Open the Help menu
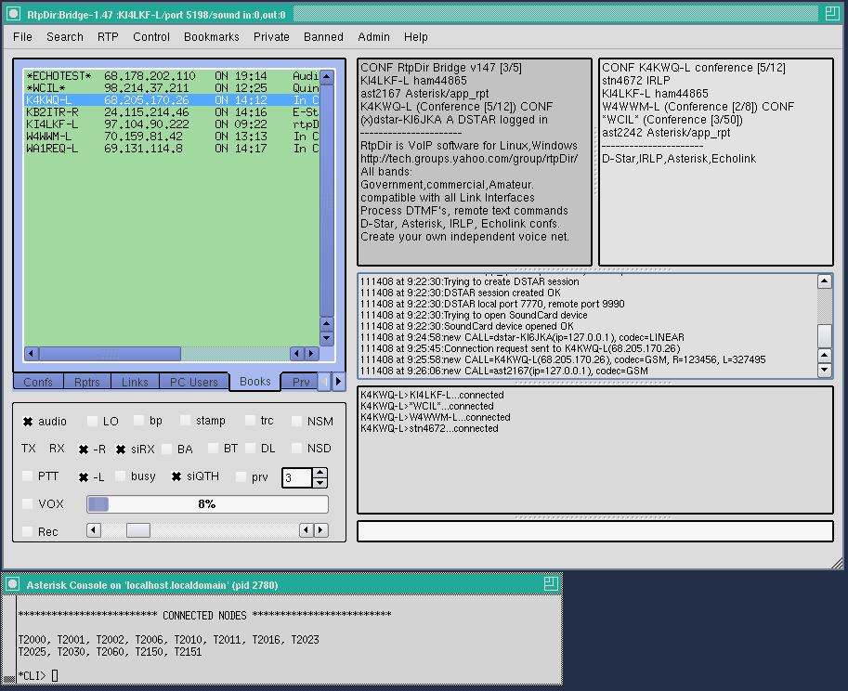Viewport: 848px width, 691px height. click(415, 37)
